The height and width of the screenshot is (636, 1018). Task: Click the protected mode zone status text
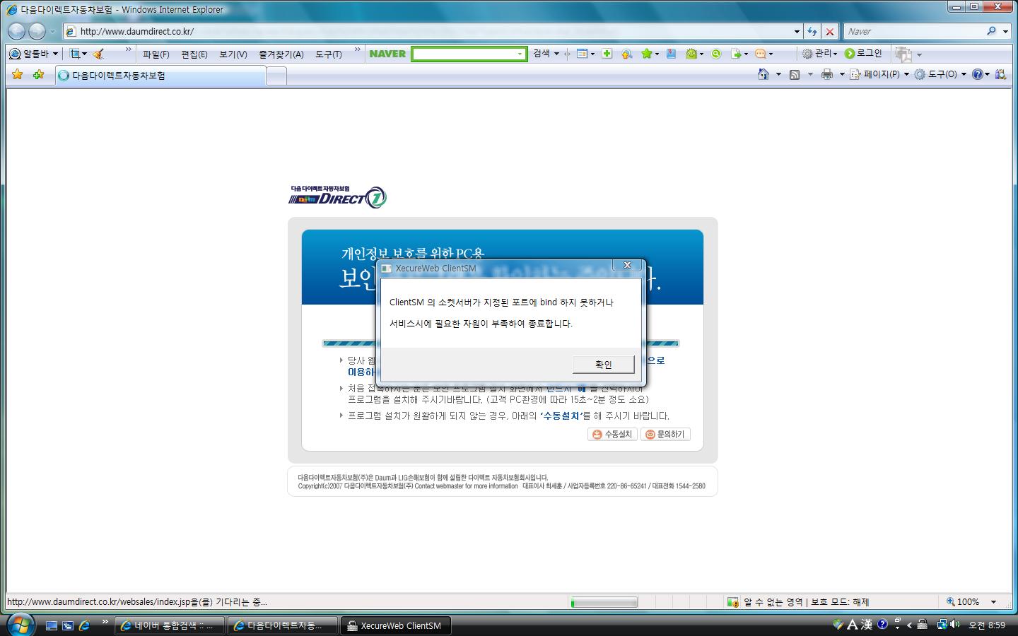point(806,602)
